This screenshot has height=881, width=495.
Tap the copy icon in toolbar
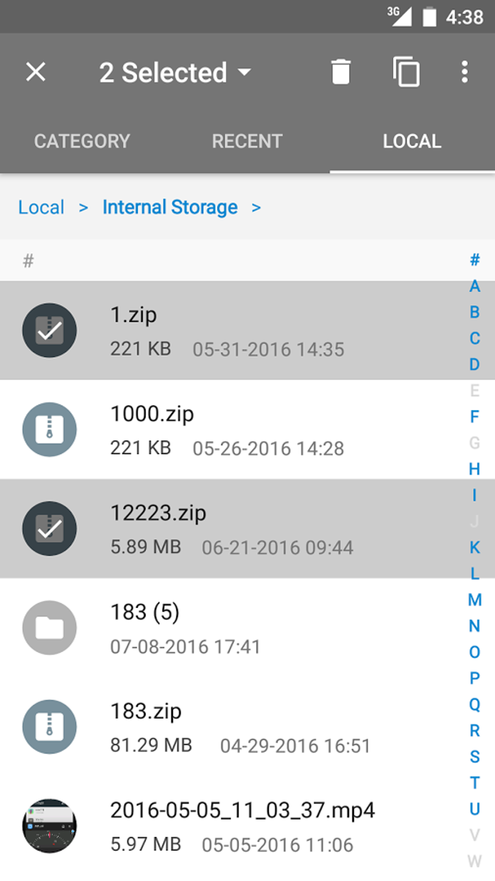tap(406, 72)
